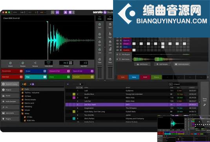Click the purple icon above the crate list
Screen dimensions: 210x142
pos(33,84)
